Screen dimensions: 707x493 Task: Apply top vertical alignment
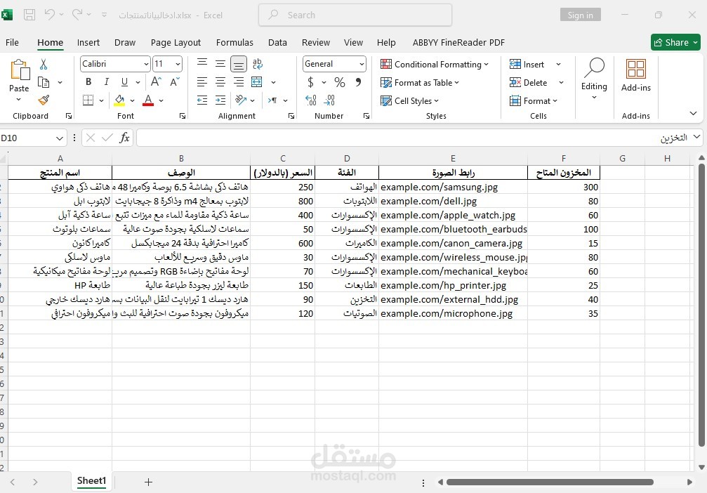click(x=202, y=63)
